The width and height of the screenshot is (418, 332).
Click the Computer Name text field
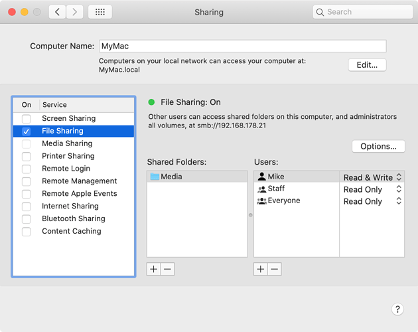coord(242,46)
